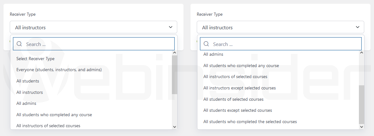
Task: Click the left list's scroll-down arrow
Action: [x=175, y=127]
